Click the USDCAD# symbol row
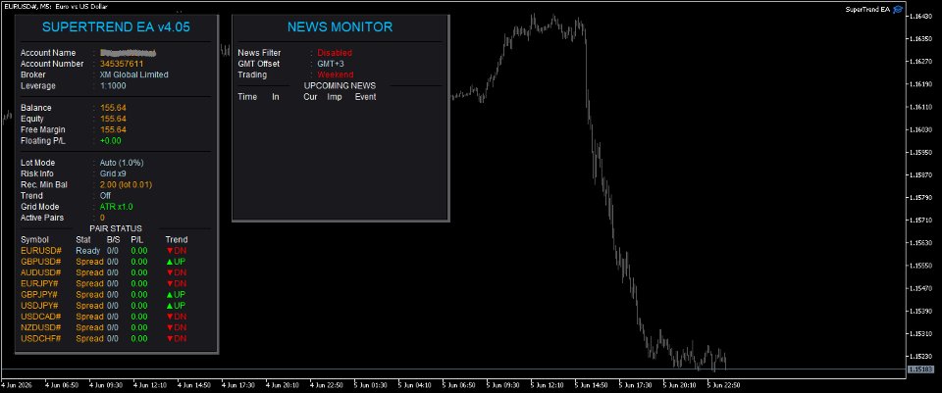 point(104,317)
